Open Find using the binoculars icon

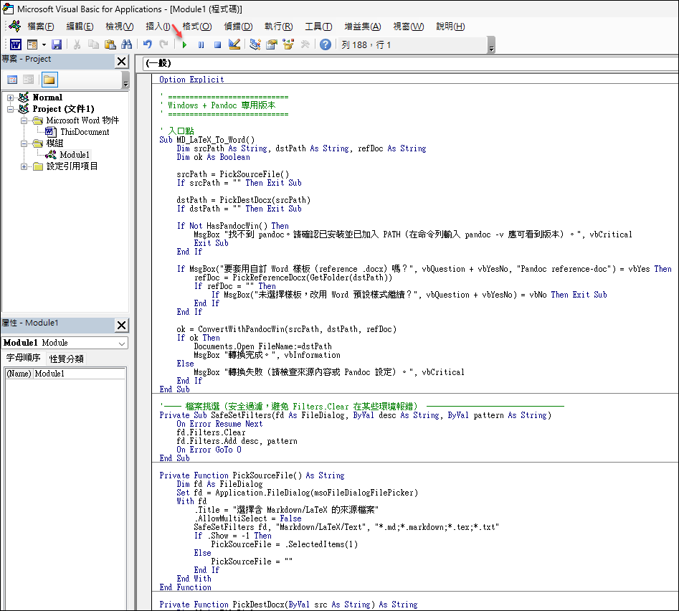pyautogui.click(x=126, y=44)
